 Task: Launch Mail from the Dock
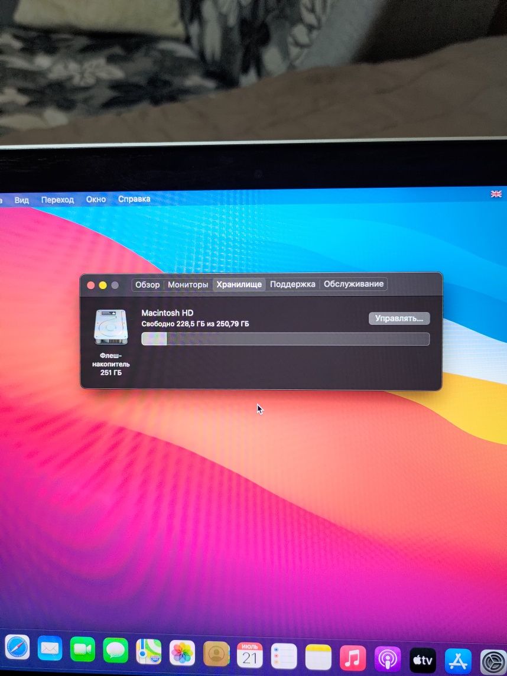[50, 648]
